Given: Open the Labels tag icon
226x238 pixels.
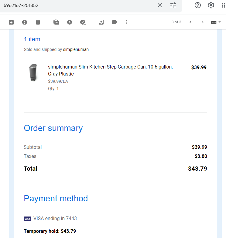Looking at the screenshot, I should [115, 22].
